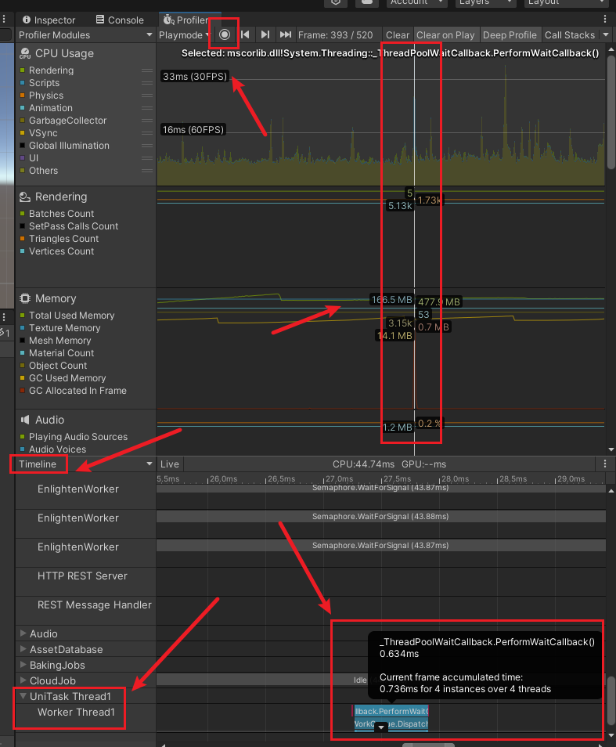Click the profiler Record button

225,34
